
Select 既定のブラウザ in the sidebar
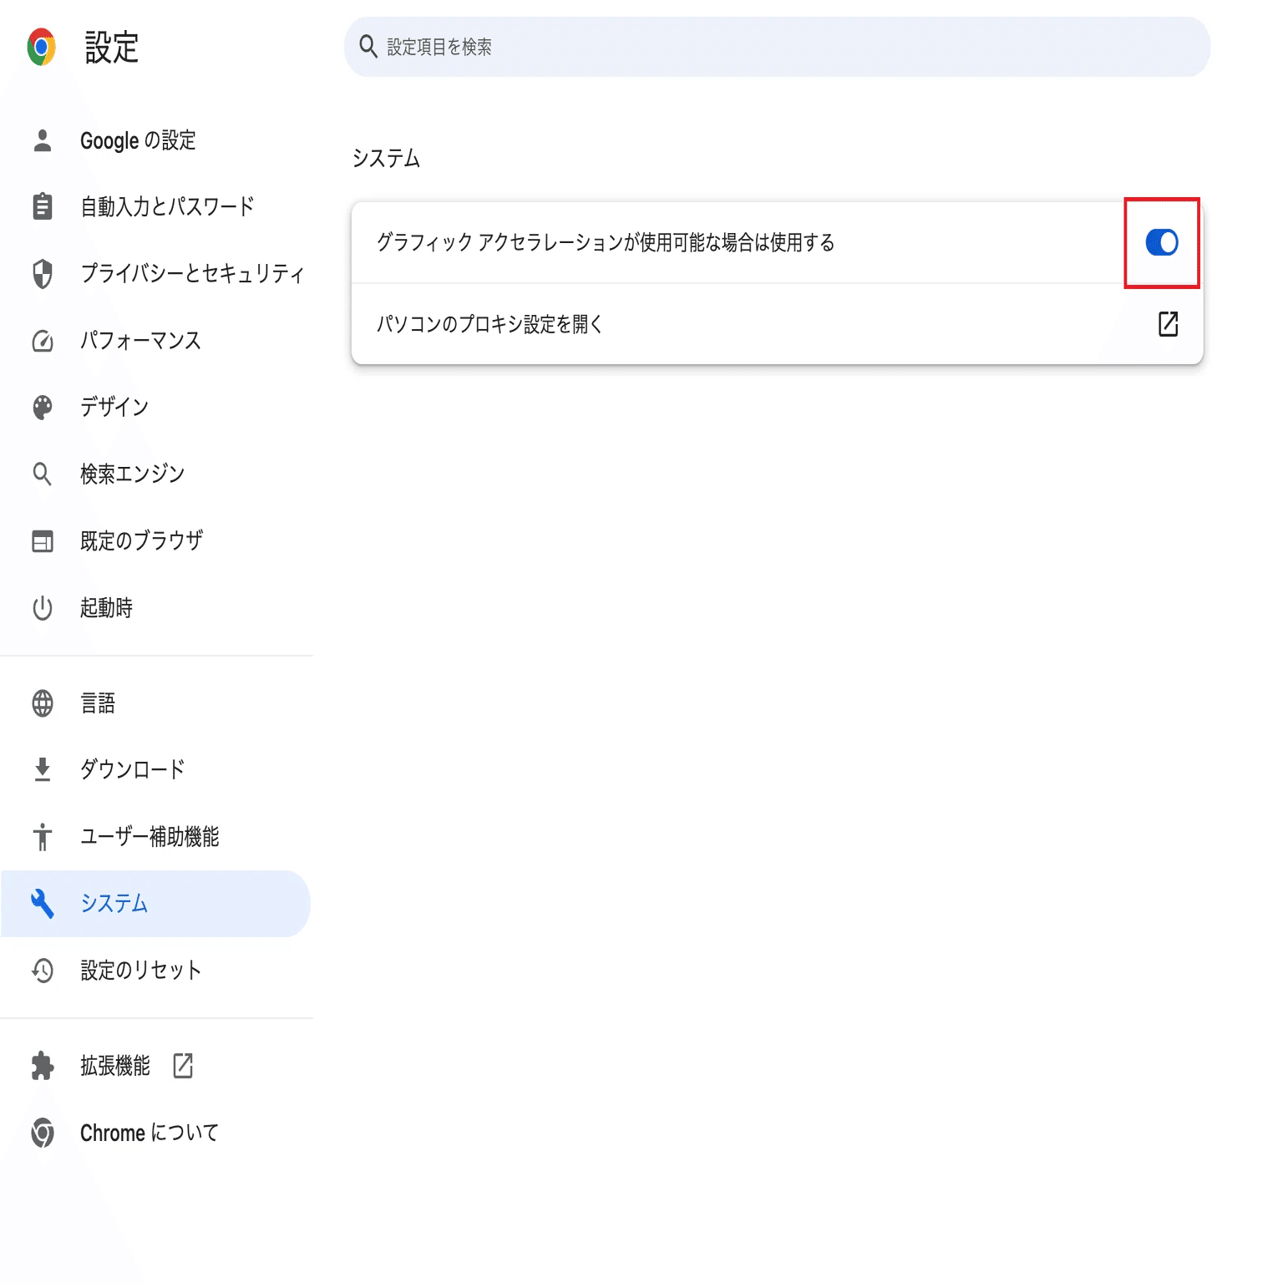[x=141, y=540]
